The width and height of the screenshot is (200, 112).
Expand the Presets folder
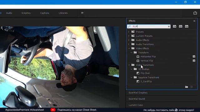tap(129, 32)
